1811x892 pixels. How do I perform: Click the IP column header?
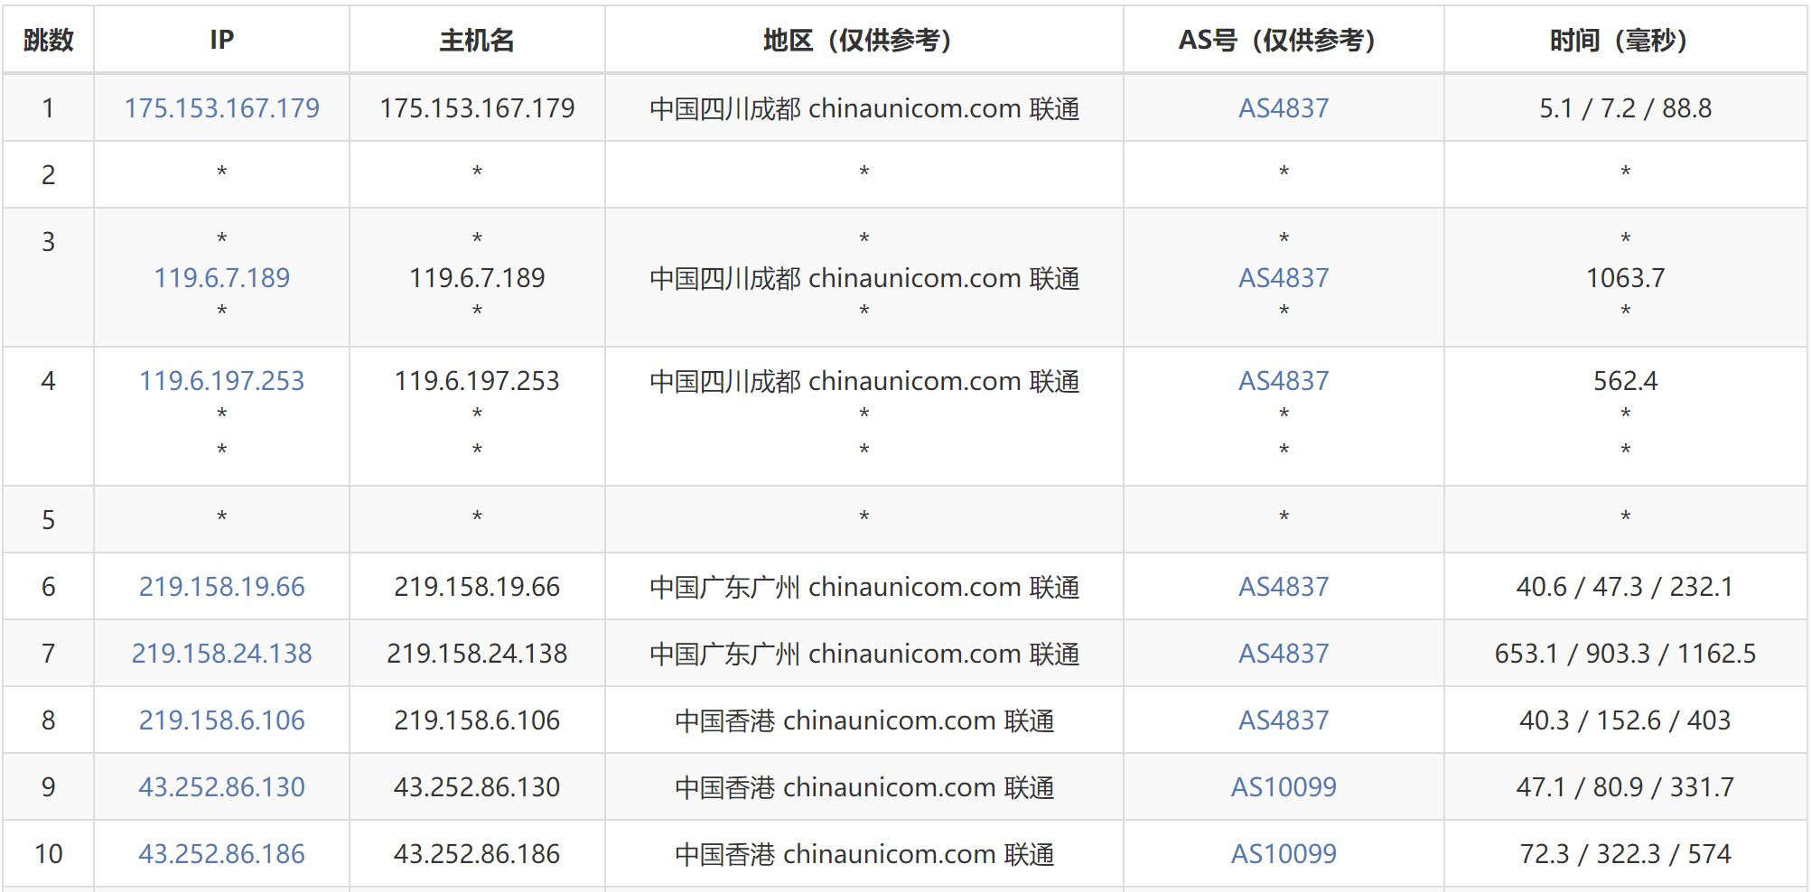tap(221, 41)
